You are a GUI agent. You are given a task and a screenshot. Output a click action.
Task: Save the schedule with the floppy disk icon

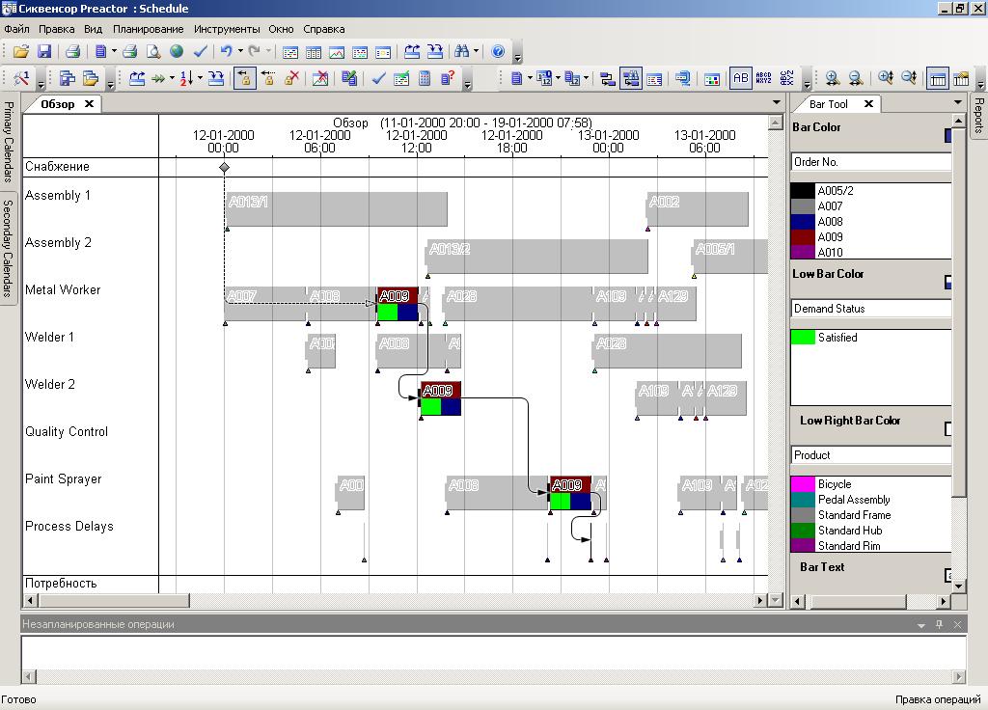[44, 52]
